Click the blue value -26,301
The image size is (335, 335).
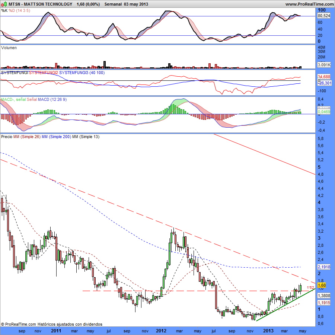[325, 83]
